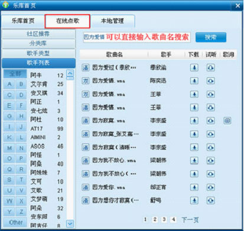Go to results page 1

tap(145, 219)
